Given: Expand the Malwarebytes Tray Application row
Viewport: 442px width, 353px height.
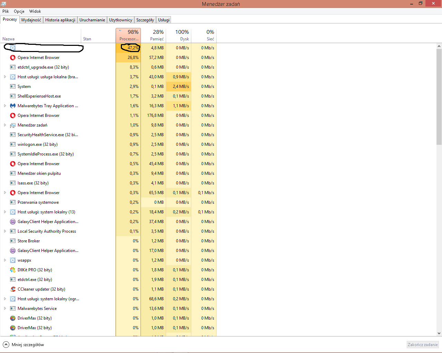Looking at the screenshot, I should 5,106.
